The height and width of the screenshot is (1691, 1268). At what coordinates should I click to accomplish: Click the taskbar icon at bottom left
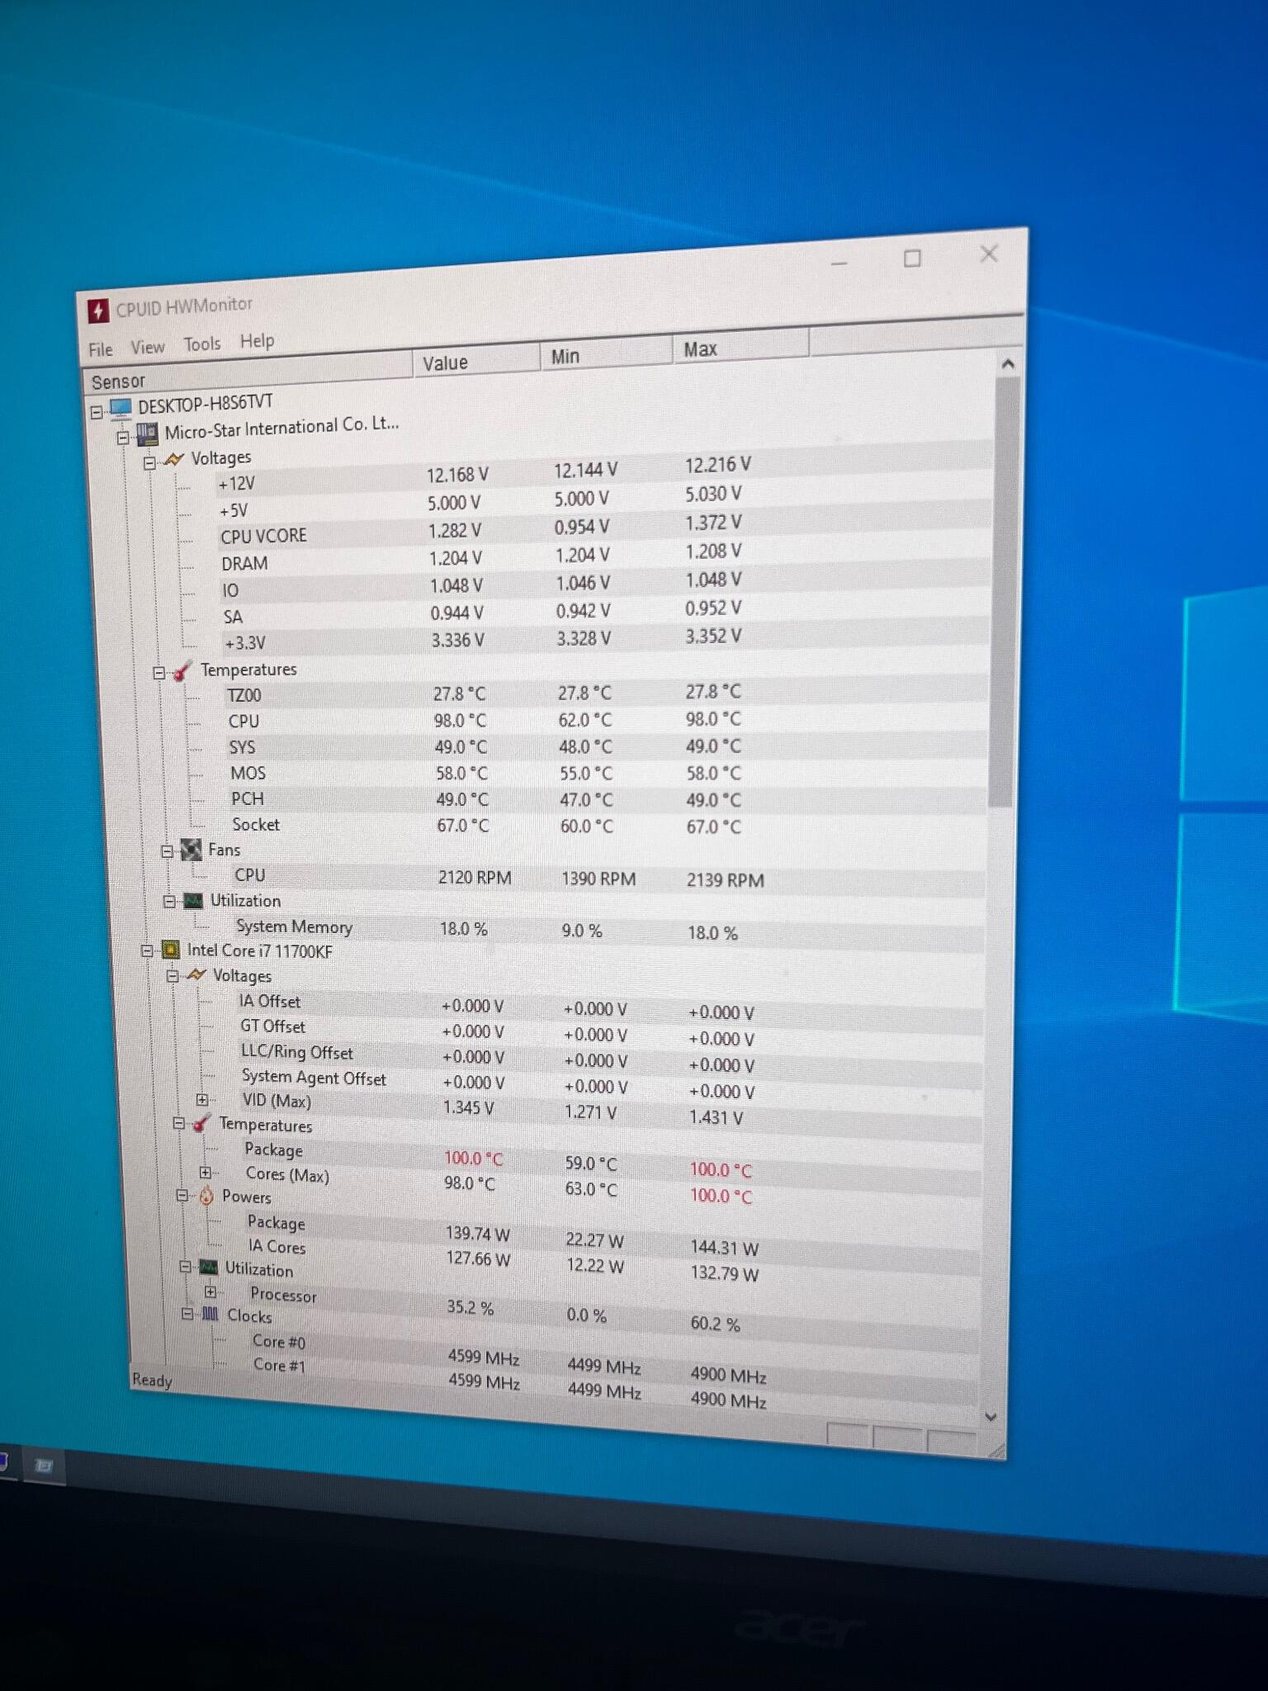click(44, 1466)
